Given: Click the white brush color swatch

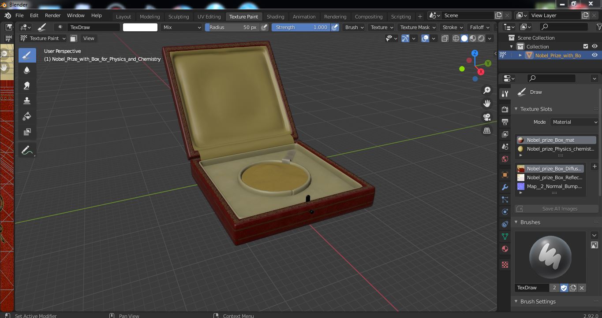Looking at the screenshot, I should (140, 27).
